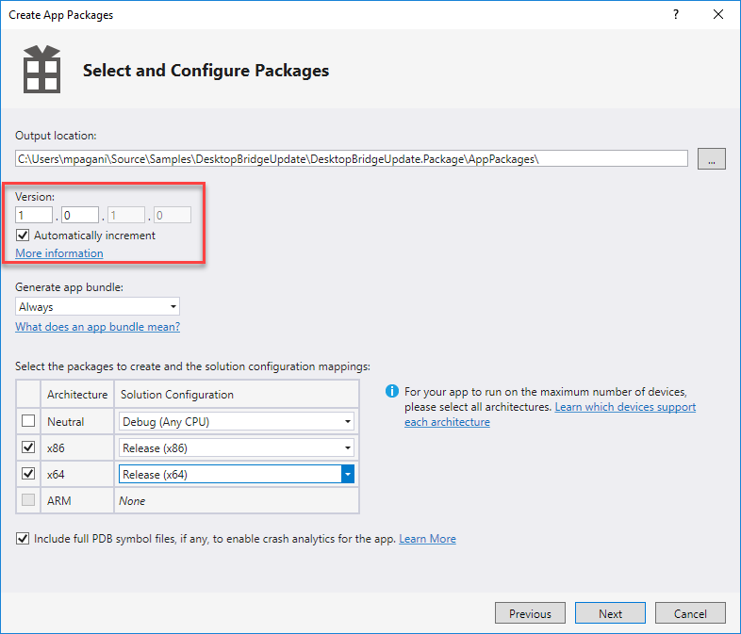Click the Previous button
The width and height of the screenshot is (741, 634).
[530, 613]
